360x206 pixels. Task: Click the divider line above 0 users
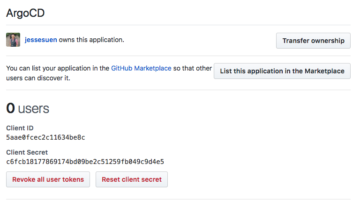click(x=178, y=90)
